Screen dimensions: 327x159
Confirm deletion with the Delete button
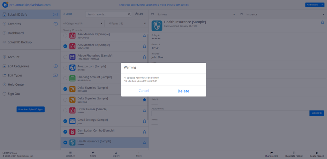point(183,91)
